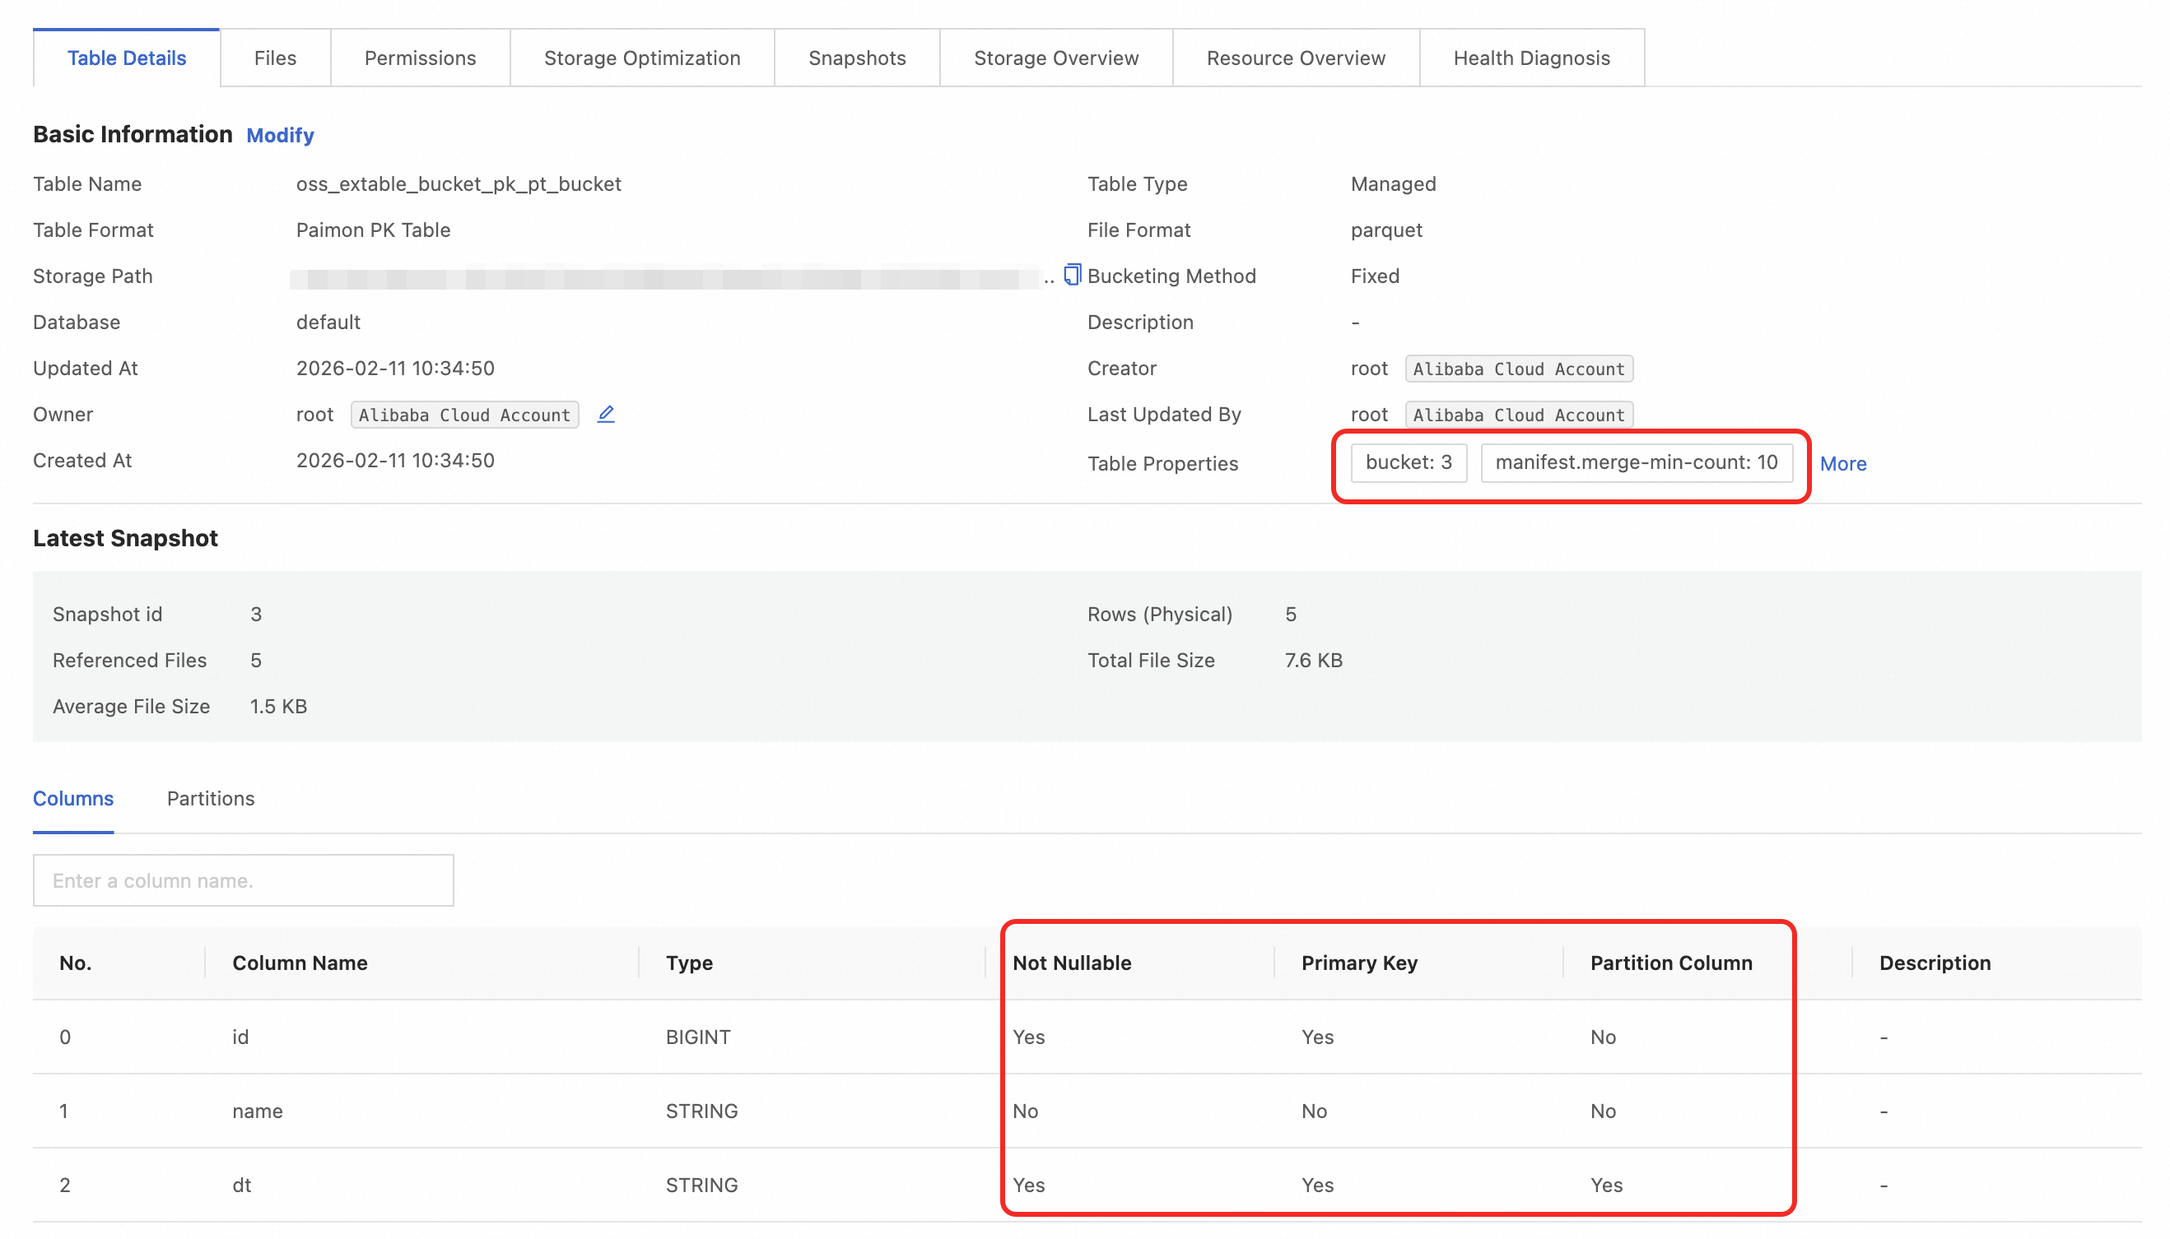Click the No. column header
Viewport: 2170px width, 1239px height.
(x=75, y=963)
